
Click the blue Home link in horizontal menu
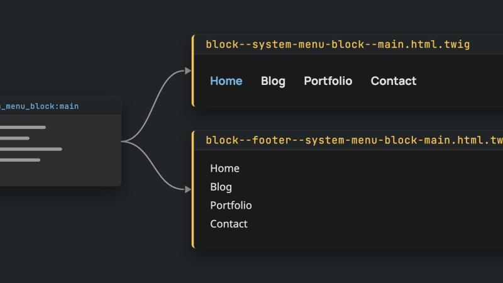(226, 81)
